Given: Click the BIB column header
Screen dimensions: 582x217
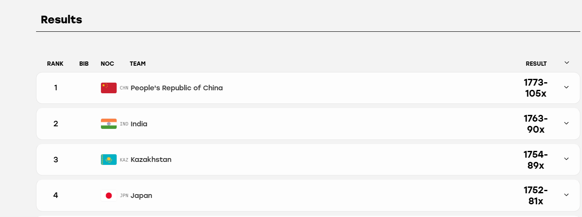Looking at the screenshot, I should [84, 64].
